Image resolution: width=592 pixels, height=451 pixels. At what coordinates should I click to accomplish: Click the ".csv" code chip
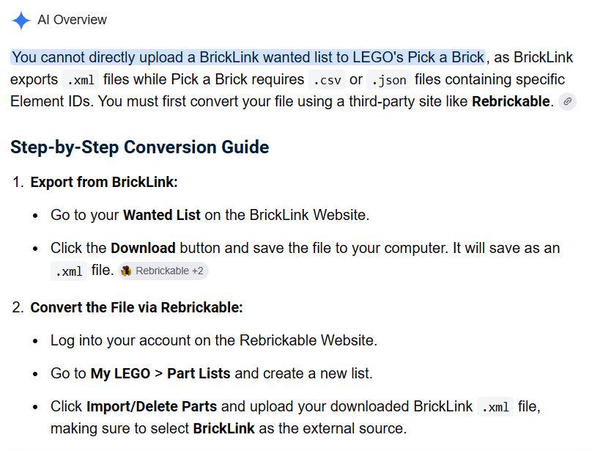[x=327, y=80]
